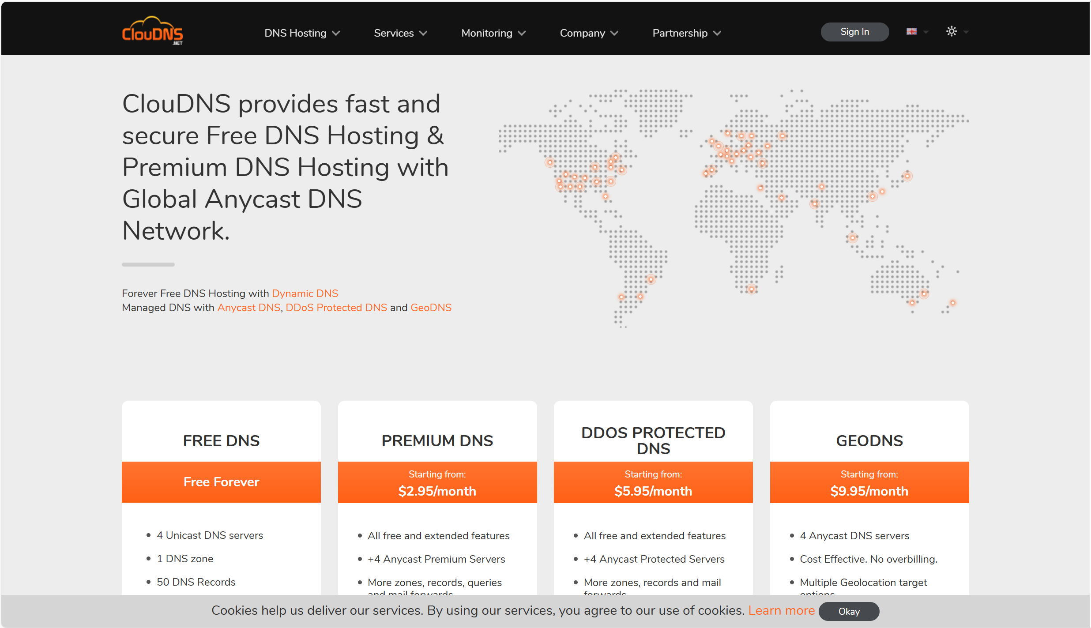
Task: Click 'Cost Effective. No overbilling.' text
Action: pos(869,559)
